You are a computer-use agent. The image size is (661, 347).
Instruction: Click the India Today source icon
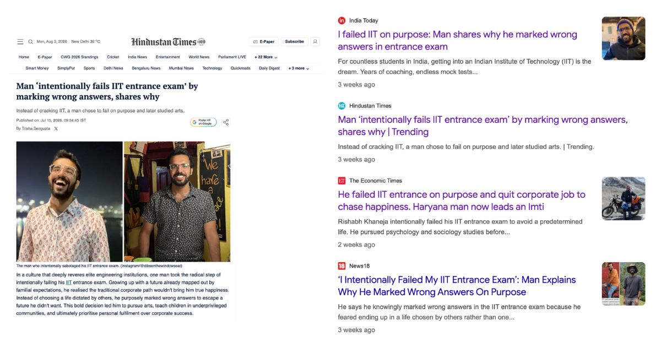342,20
